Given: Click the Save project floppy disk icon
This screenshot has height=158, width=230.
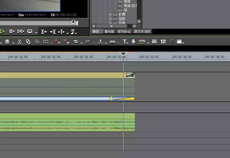Looking at the screenshot, I should coord(7,42).
